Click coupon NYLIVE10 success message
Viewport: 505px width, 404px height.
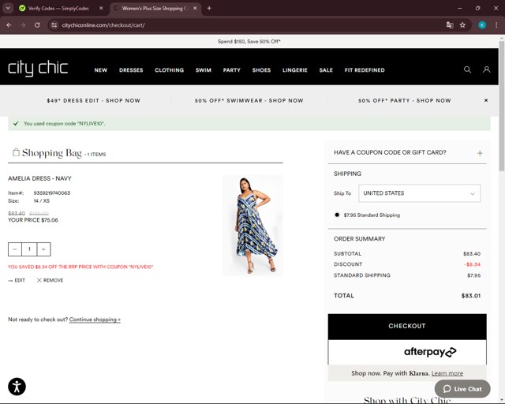click(249, 124)
